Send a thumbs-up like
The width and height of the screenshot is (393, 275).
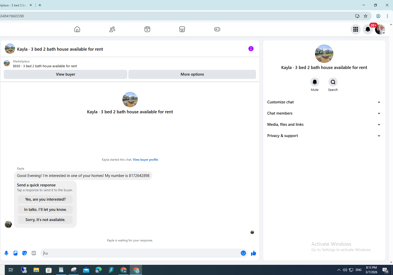(x=254, y=253)
